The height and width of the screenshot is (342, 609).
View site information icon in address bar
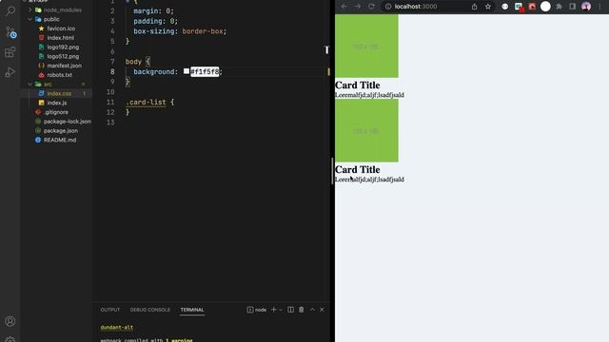[x=388, y=7]
